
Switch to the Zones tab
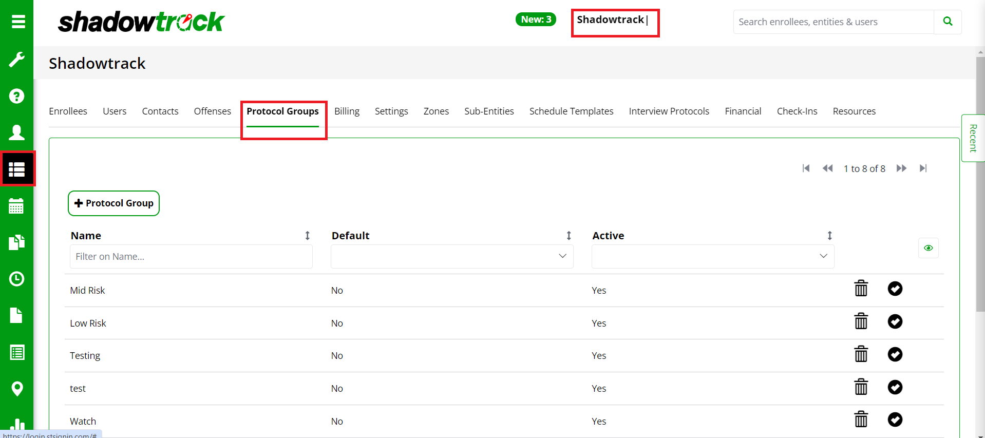tap(436, 111)
